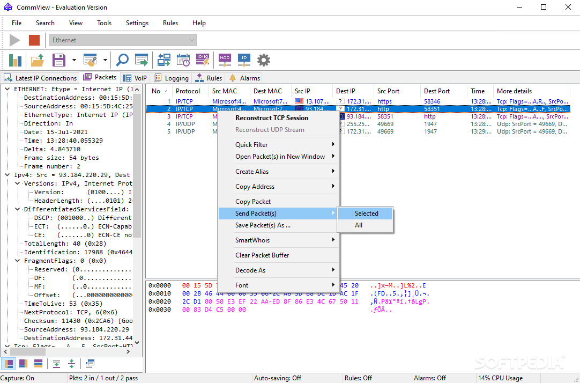Screen dimensions: 580x383
Task: Click the Reconstruct TCP Session toolbar icon
Action: pyautogui.click(x=164, y=60)
